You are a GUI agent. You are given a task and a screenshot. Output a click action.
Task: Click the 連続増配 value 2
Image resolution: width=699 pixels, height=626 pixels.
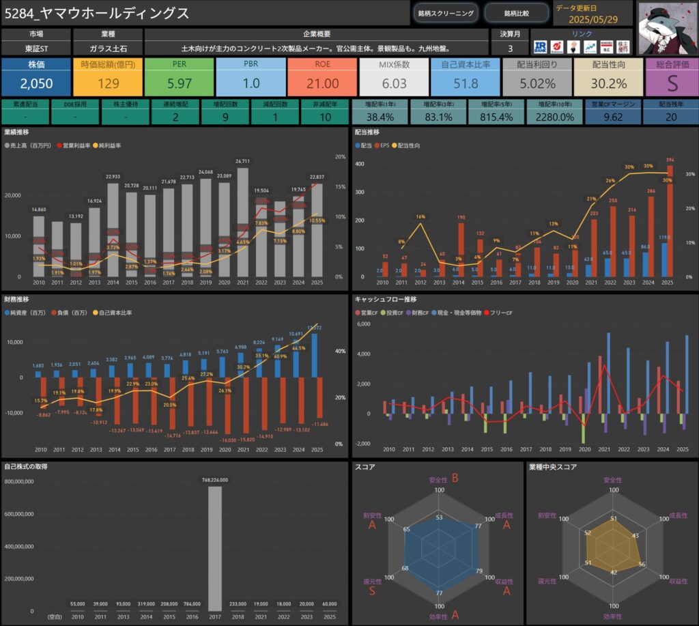[175, 117]
